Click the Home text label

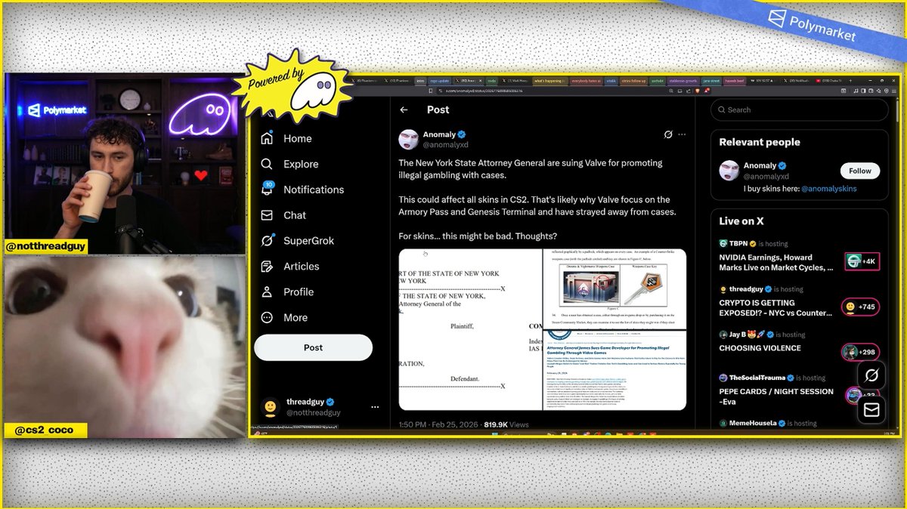[298, 138]
